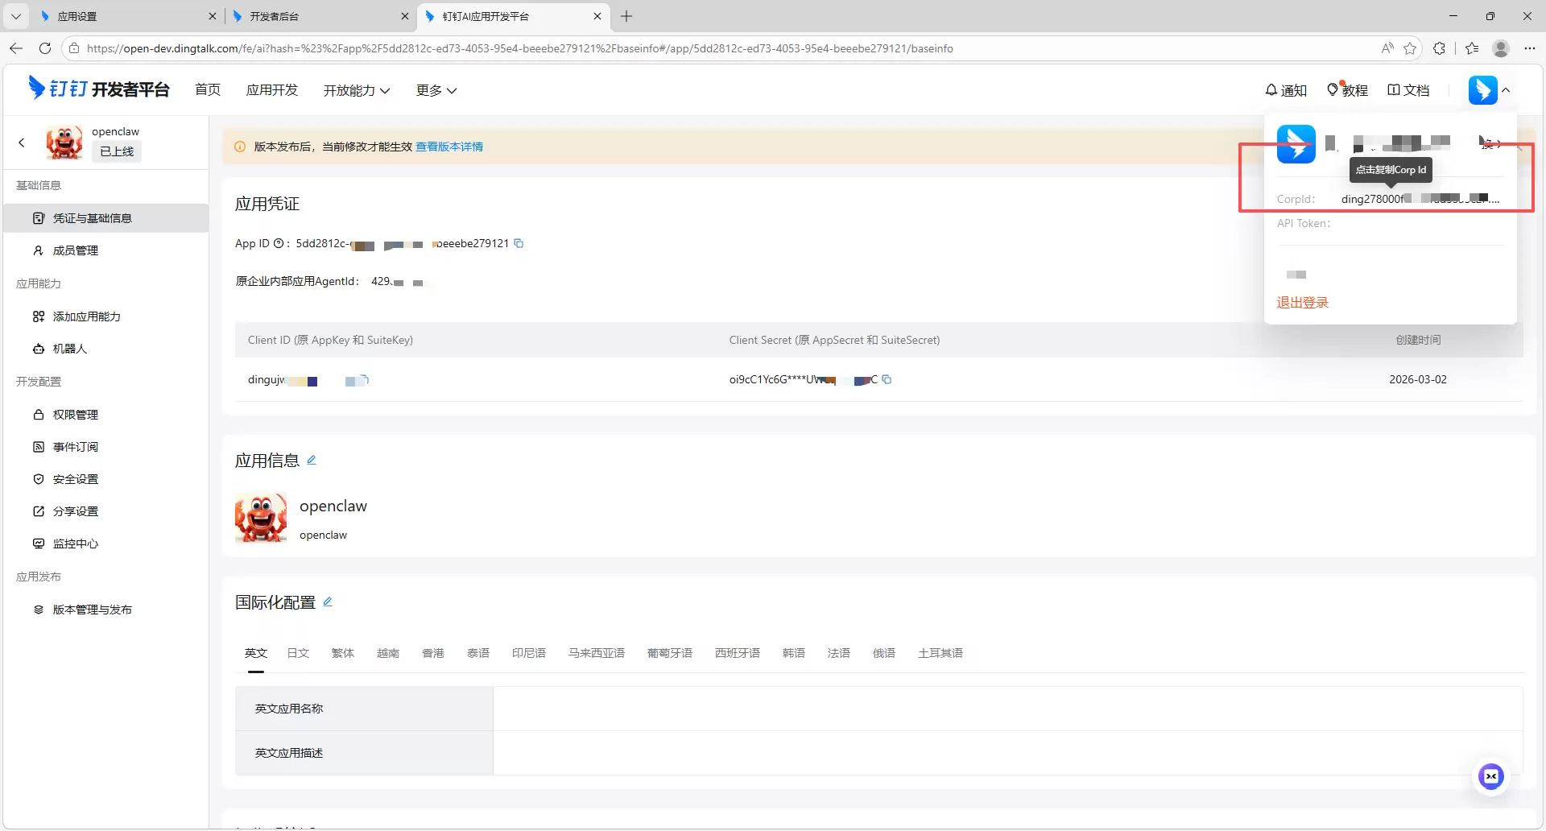The width and height of the screenshot is (1546, 831).
Task: Select the 韩语 language tab
Action: point(793,653)
